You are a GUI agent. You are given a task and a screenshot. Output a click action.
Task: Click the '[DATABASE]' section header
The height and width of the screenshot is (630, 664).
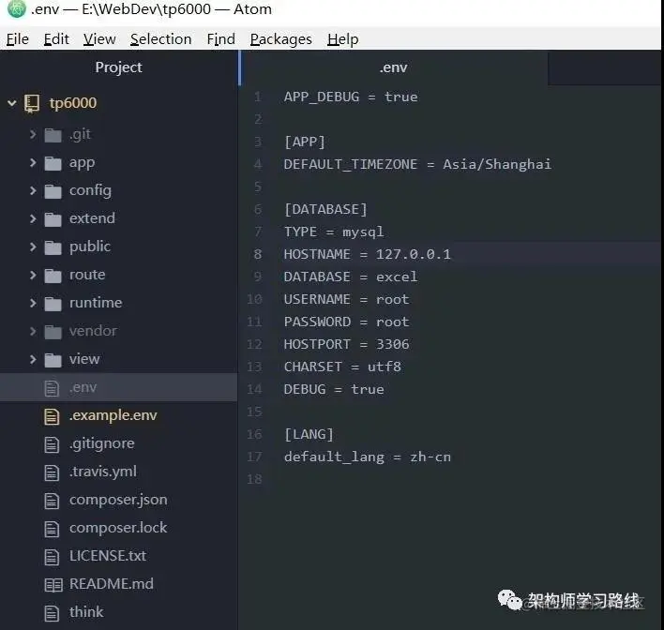325,210
